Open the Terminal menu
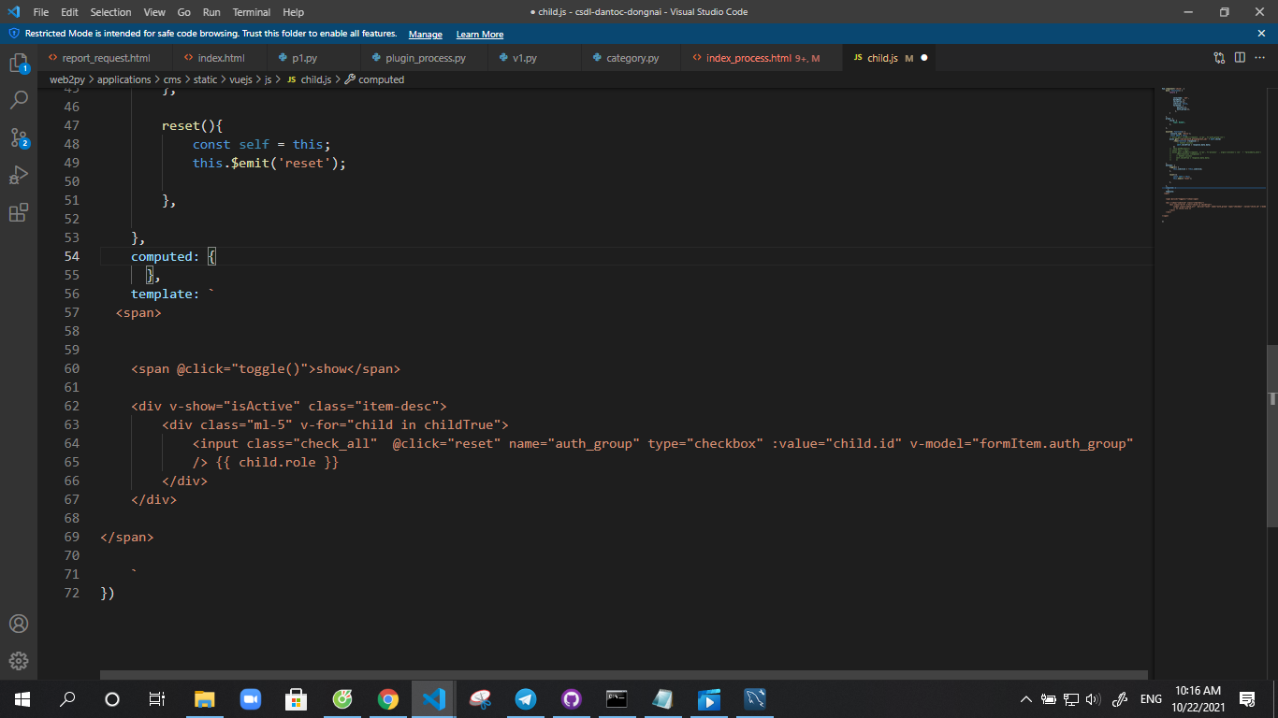The height and width of the screenshot is (718, 1278). pos(252,12)
